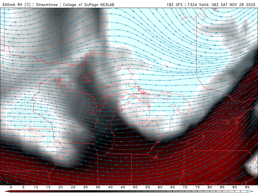Image resolution: width=258 pixels, height=193 pixels.
Task: Click the "25" value on the legend
Action: [73, 187]
